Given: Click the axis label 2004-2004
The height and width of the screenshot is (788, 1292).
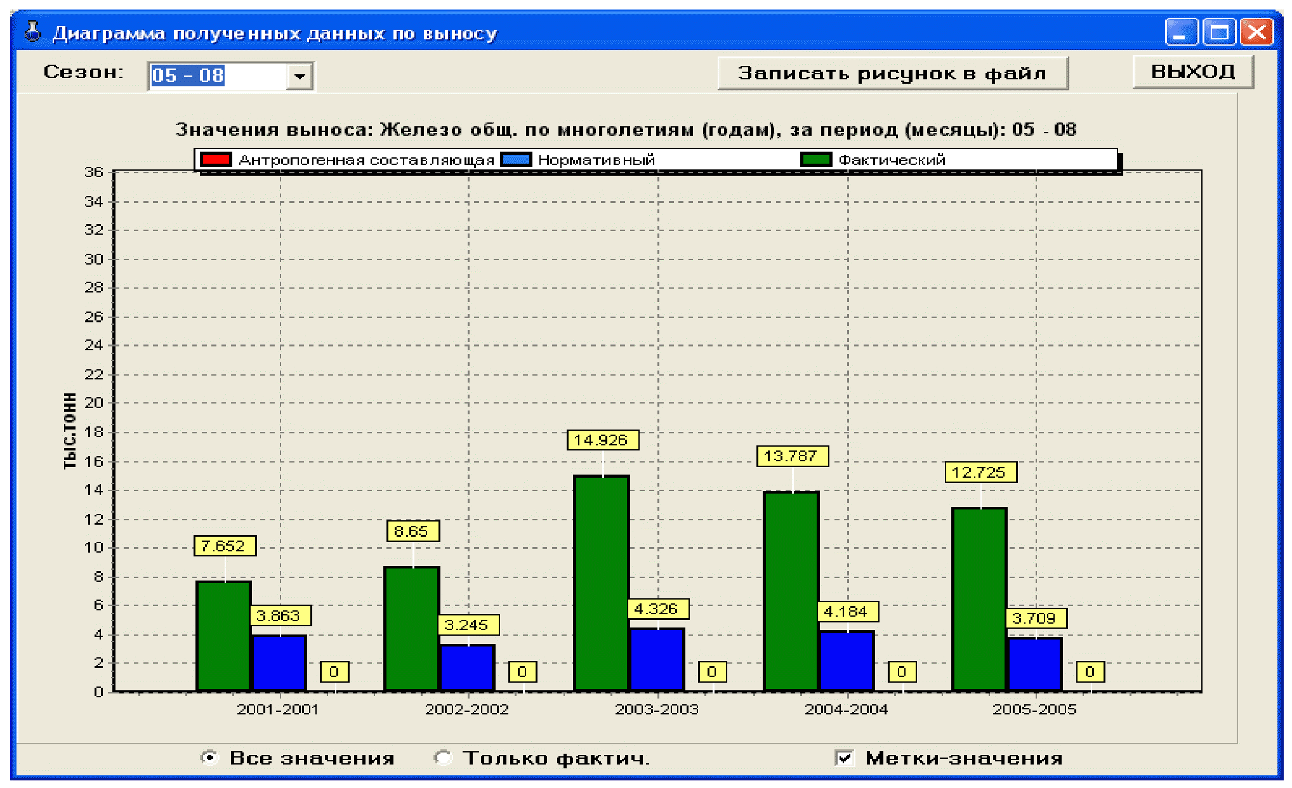Looking at the screenshot, I should click(x=846, y=709).
